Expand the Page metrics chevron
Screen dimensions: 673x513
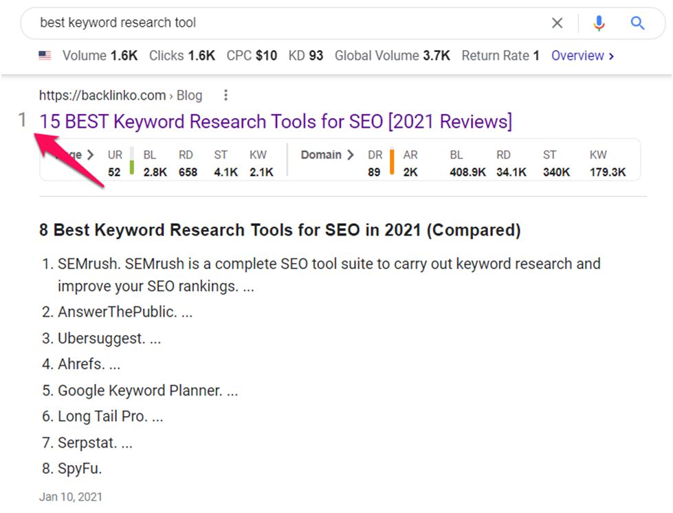[x=90, y=155]
